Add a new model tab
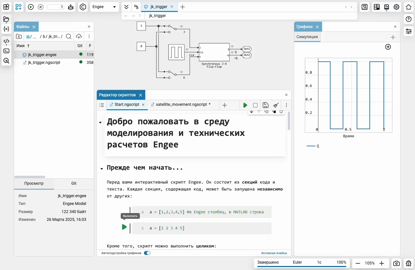This screenshot has height=270, width=415. pos(183,7)
